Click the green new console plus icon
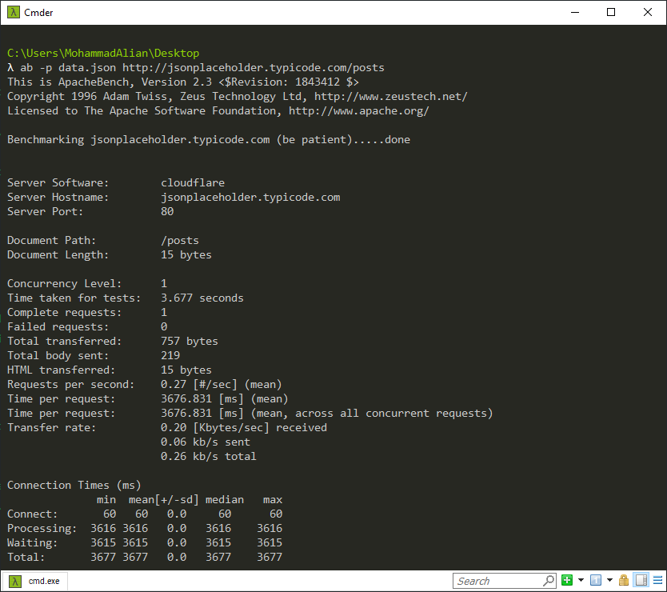Image resolution: width=667 pixels, height=592 pixels. [566, 581]
